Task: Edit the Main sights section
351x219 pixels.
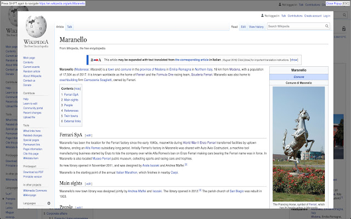Action: 88,184
